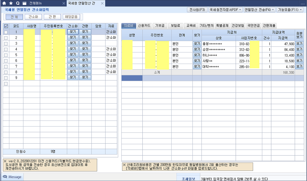Switch to the 기부금 tab
Viewport: 307px width, 181px height.
[x=160, y=26]
